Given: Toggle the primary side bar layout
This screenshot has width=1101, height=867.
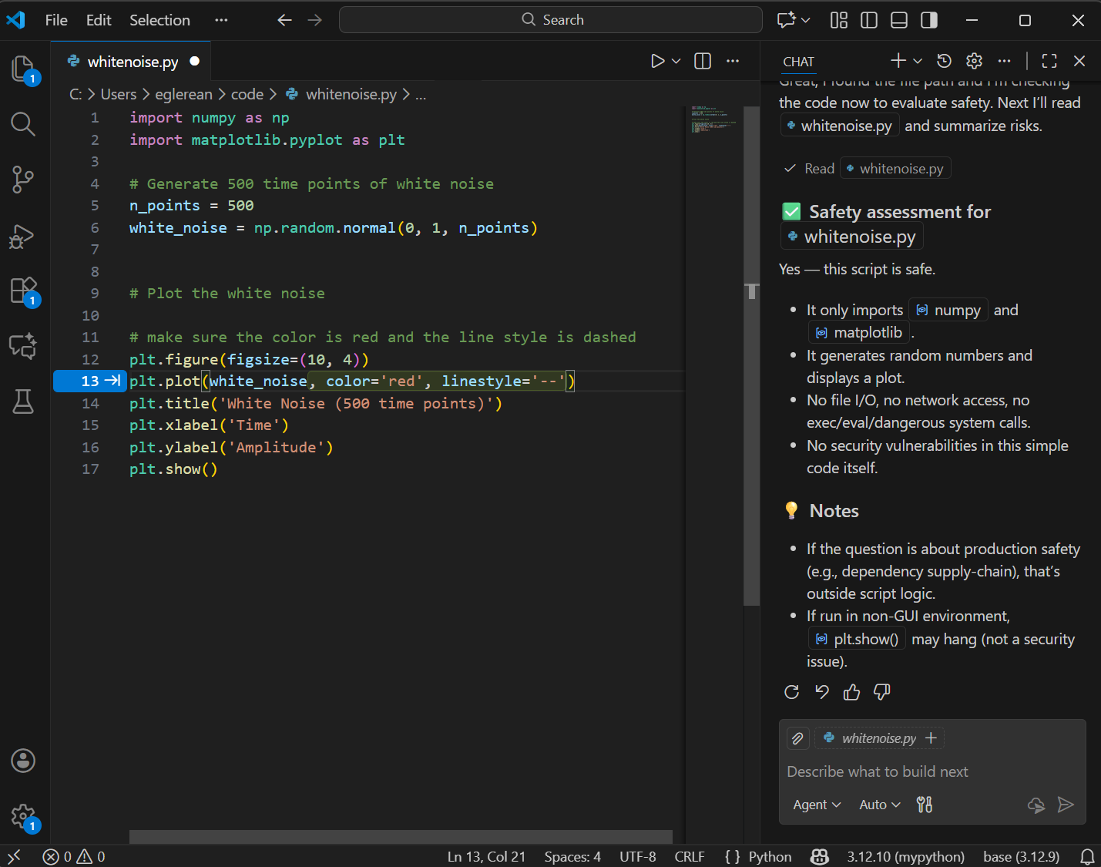Looking at the screenshot, I should 869,20.
